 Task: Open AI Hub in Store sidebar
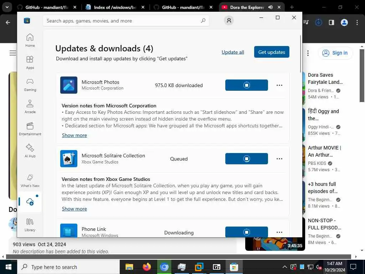(x=30, y=151)
